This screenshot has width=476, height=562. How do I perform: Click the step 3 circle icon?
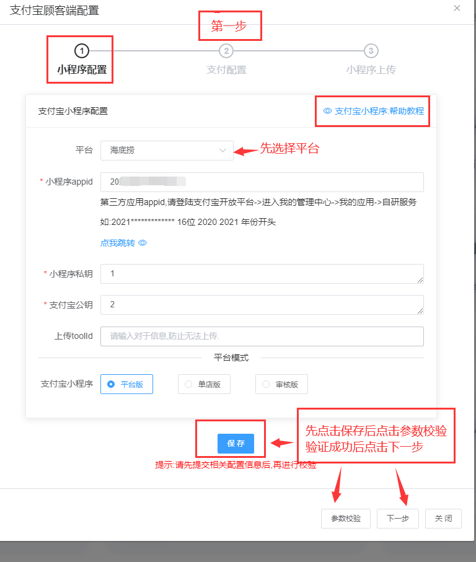371,51
